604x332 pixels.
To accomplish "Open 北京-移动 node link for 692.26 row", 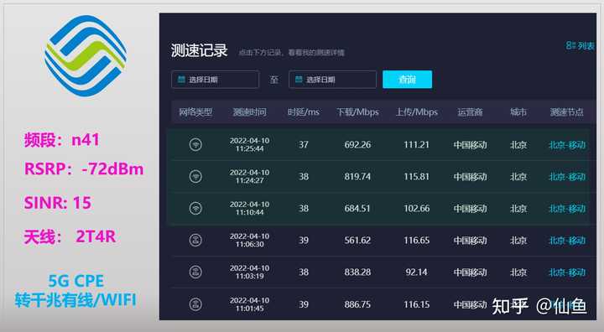I will (567, 145).
